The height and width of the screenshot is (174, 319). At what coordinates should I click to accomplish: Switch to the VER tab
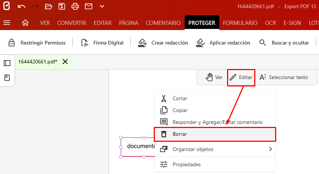(x=45, y=23)
